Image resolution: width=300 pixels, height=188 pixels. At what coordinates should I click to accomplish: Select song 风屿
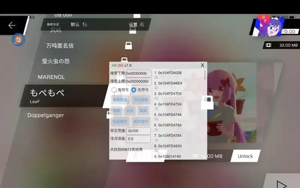point(56,30)
